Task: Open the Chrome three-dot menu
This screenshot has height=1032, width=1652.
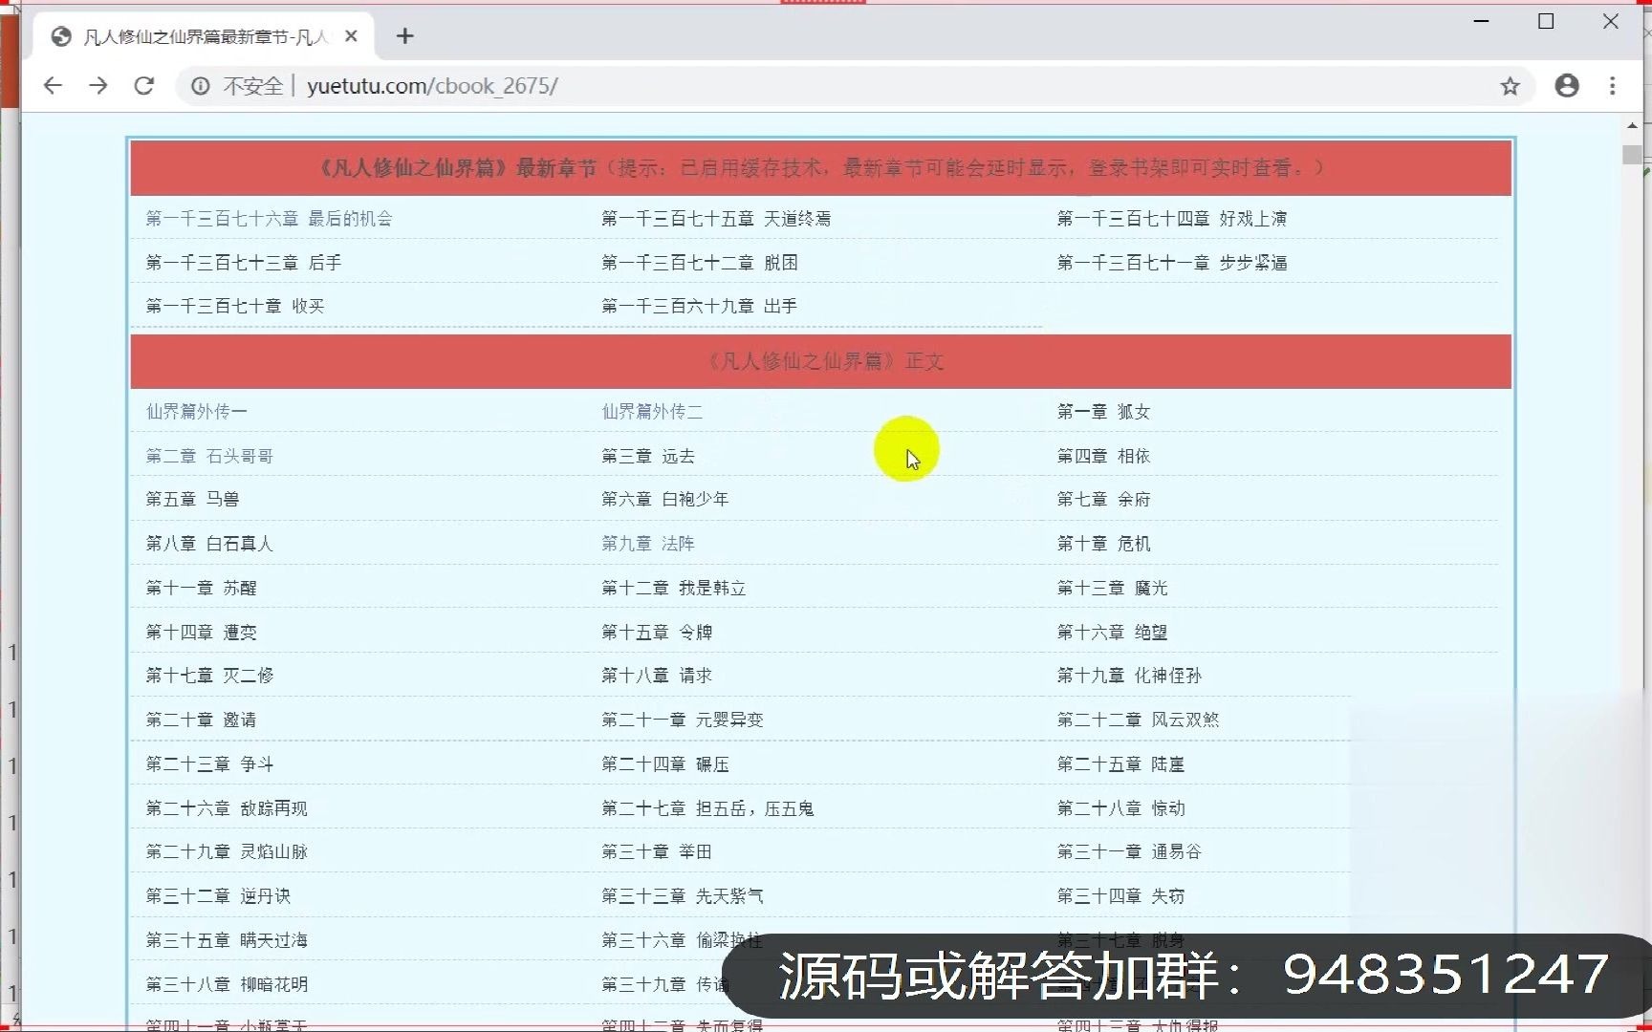Action: 1613,86
